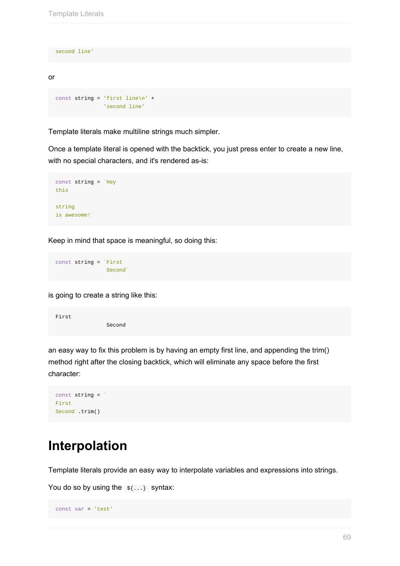Image resolution: width=400 pixels, height=566 pixels.
Task: Click the 'first line\n' string in code
Action: point(126,98)
